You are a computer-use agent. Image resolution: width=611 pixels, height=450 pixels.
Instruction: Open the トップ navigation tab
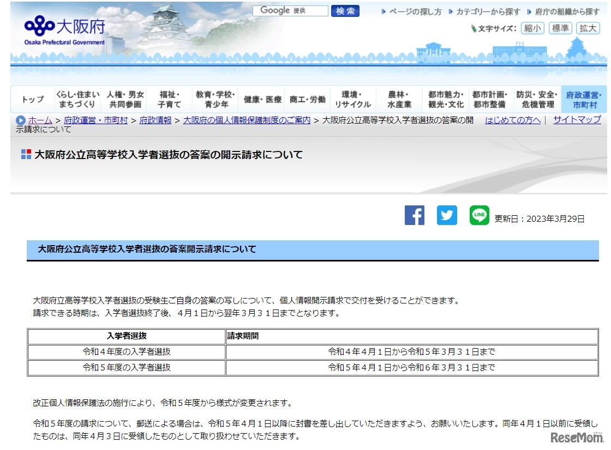pos(33,99)
